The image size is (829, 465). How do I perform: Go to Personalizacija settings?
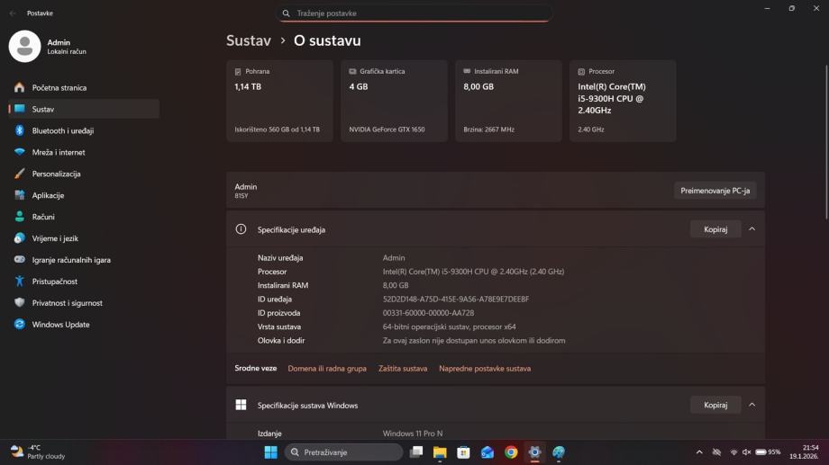click(84, 174)
